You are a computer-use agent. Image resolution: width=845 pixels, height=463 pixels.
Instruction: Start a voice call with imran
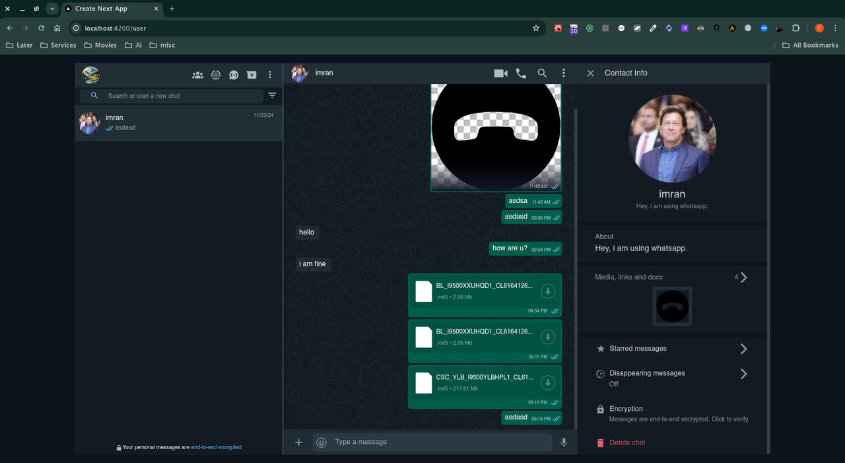[x=521, y=73]
